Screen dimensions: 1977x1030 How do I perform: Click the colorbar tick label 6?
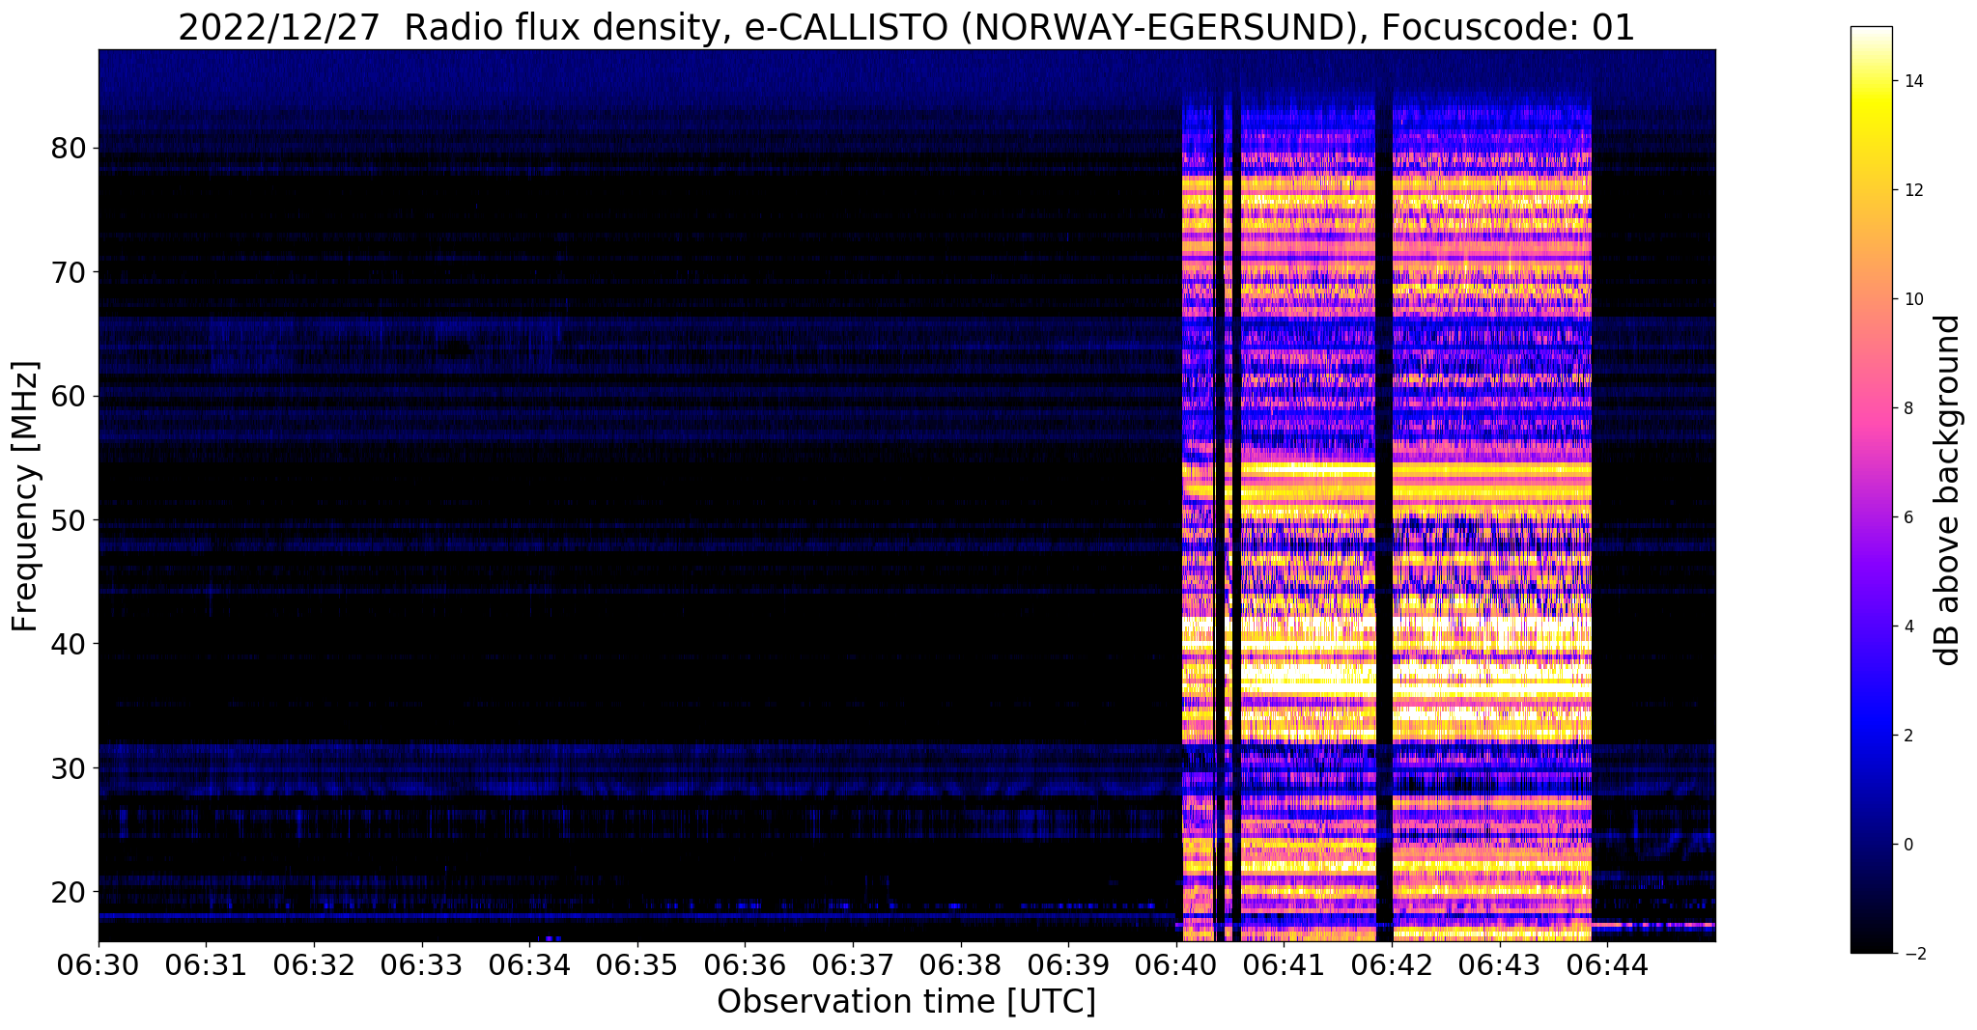(x=1908, y=517)
